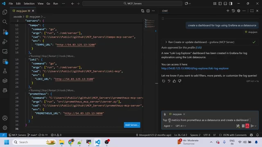This screenshot has height=147, width=262.
Task: Go back in navigation history
Action: [x=73, y=4]
